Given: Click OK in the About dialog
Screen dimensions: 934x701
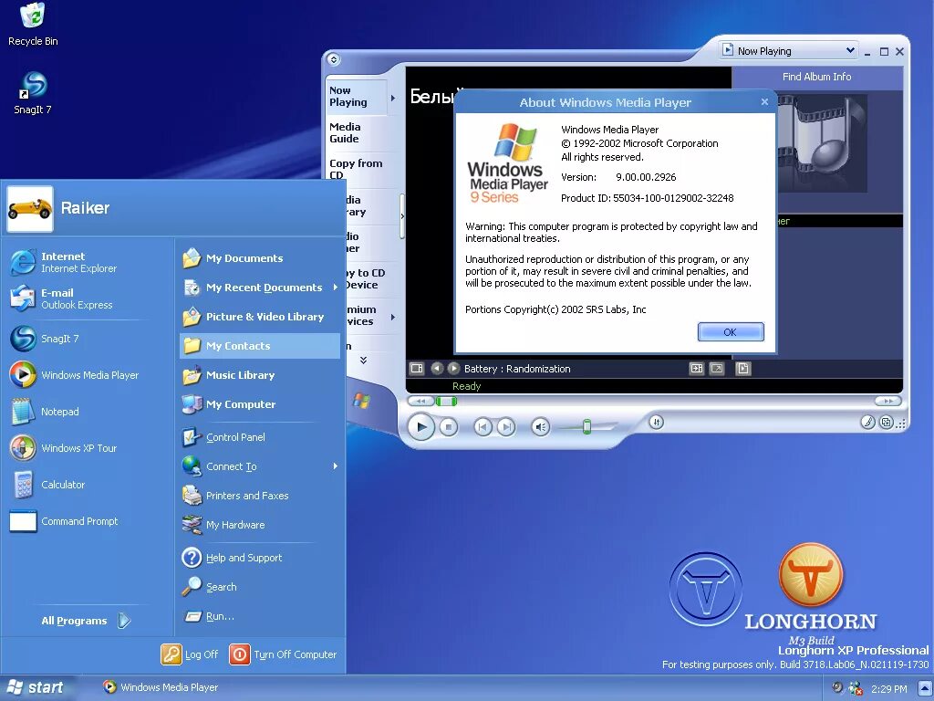Looking at the screenshot, I should [x=730, y=331].
